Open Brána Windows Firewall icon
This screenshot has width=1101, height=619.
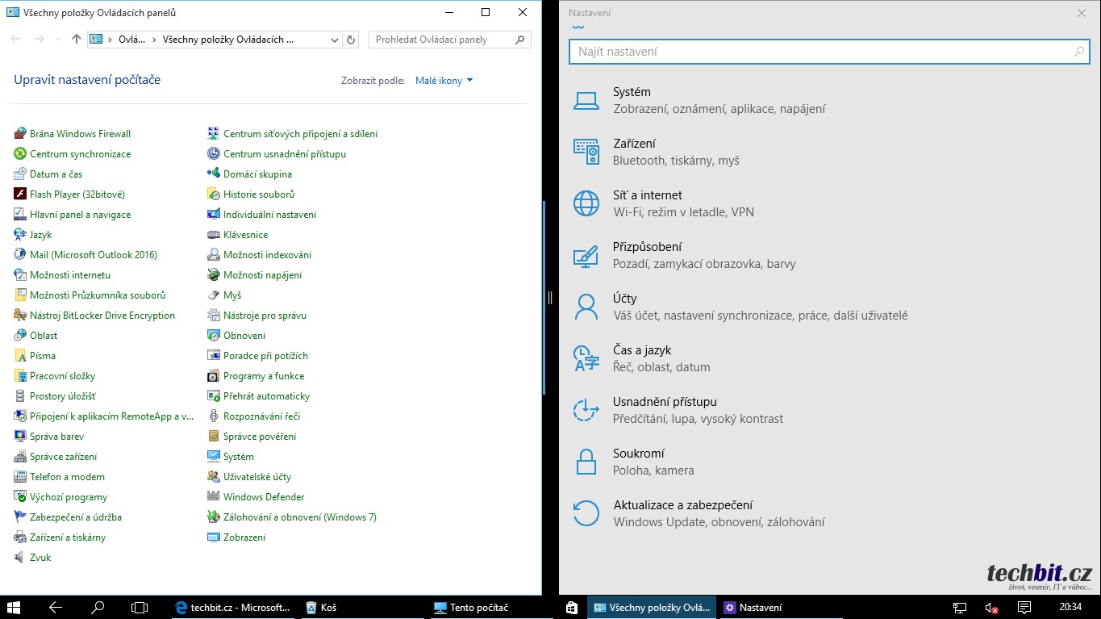coord(20,134)
